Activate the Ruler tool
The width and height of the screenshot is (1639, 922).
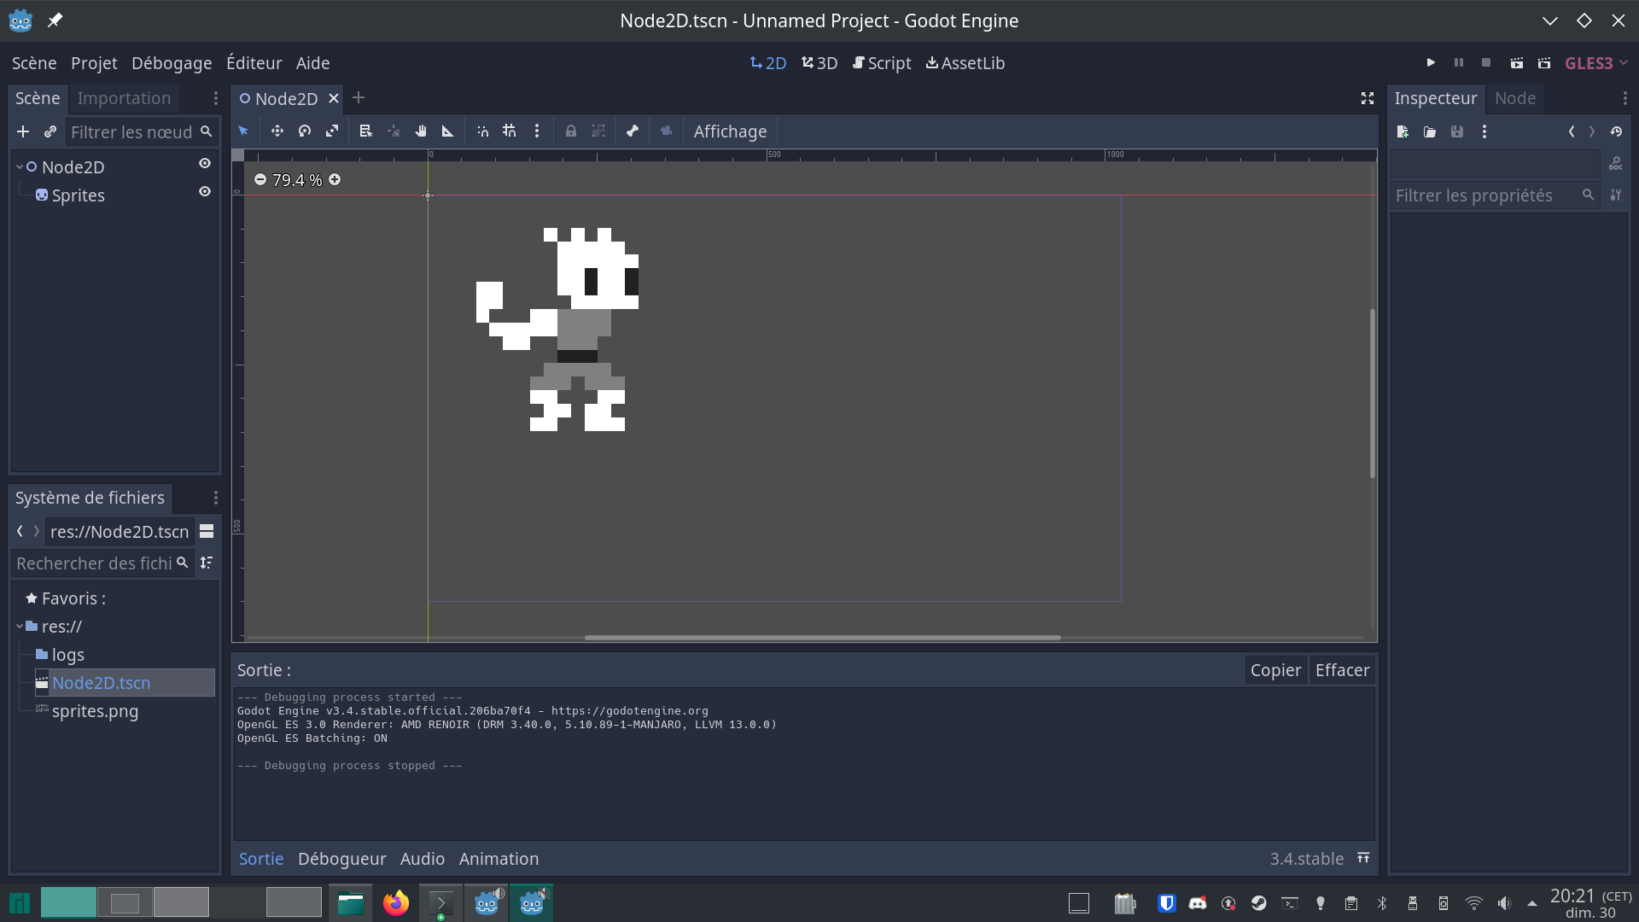point(447,131)
